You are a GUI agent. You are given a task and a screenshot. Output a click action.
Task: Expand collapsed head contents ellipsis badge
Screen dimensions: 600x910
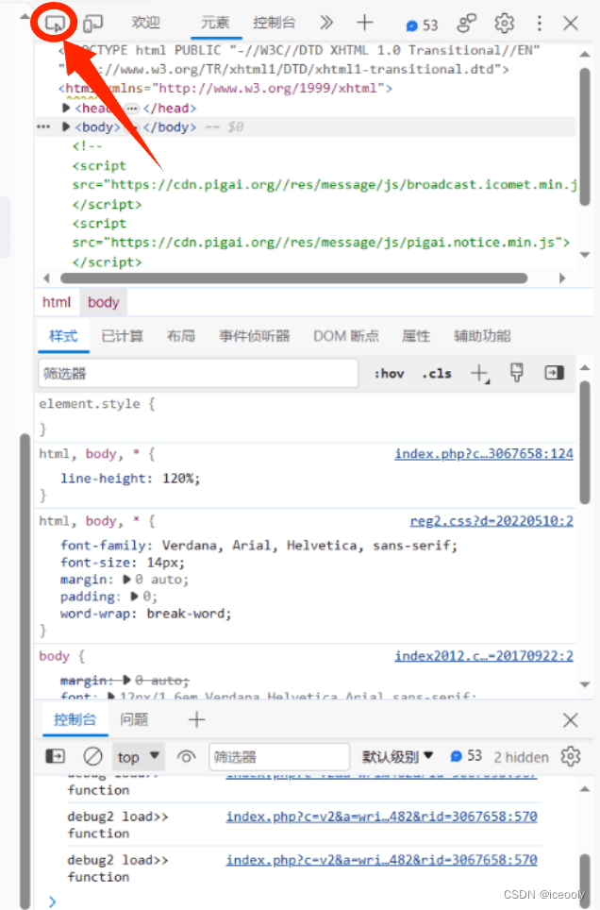pos(132,109)
